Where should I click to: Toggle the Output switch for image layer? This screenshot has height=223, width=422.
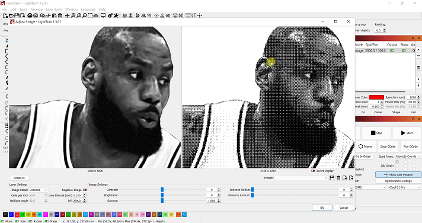pyautogui.click(x=392, y=50)
